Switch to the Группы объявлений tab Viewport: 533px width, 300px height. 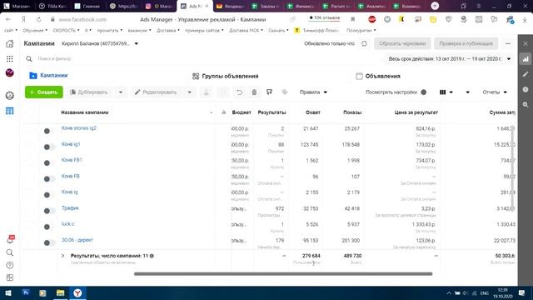(x=226, y=76)
